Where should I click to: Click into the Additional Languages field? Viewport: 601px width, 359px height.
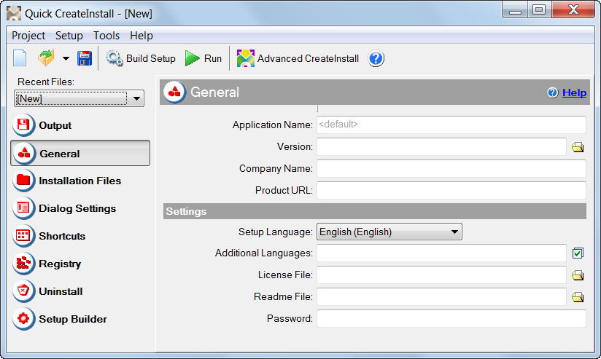pos(441,253)
